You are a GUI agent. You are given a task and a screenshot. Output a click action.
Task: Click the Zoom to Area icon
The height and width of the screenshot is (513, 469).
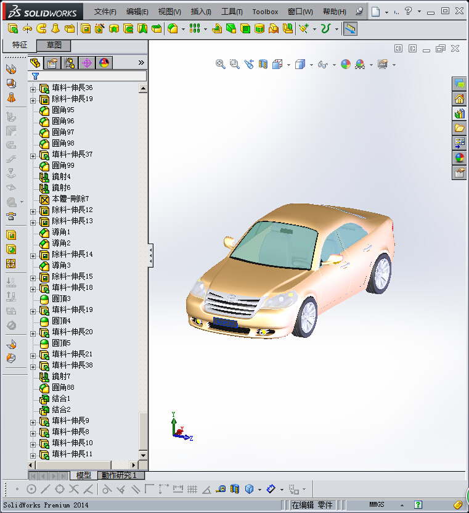click(234, 64)
